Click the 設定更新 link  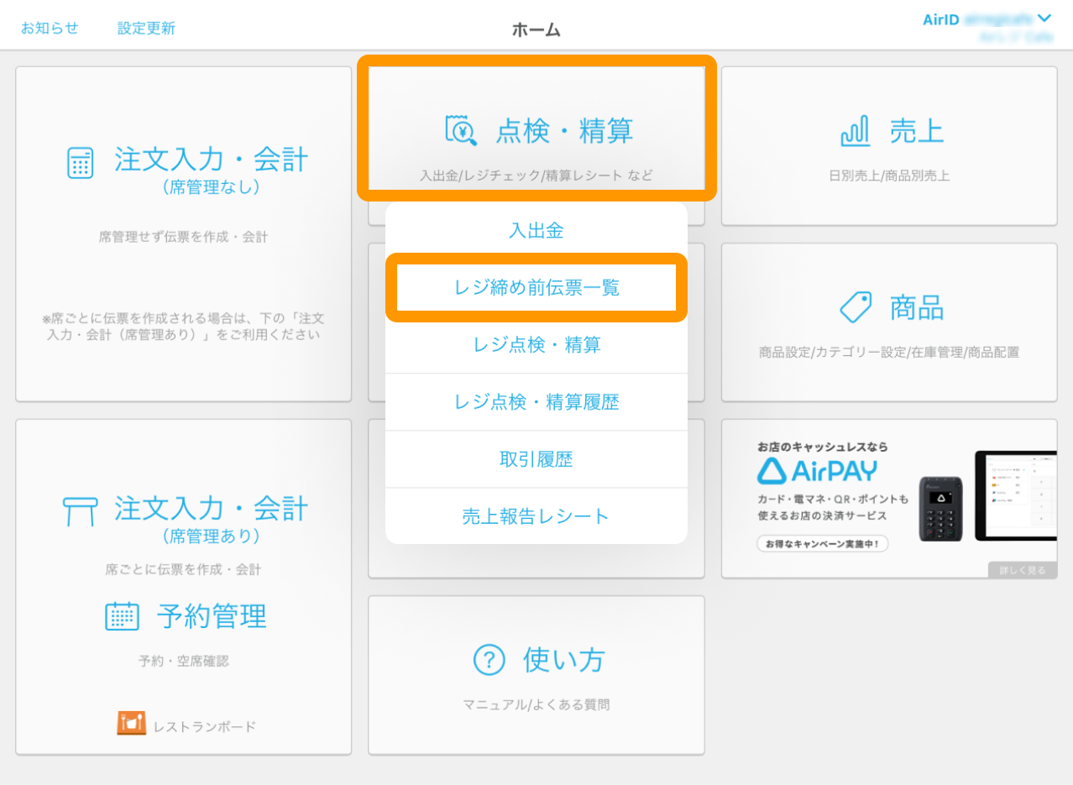[146, 28]
